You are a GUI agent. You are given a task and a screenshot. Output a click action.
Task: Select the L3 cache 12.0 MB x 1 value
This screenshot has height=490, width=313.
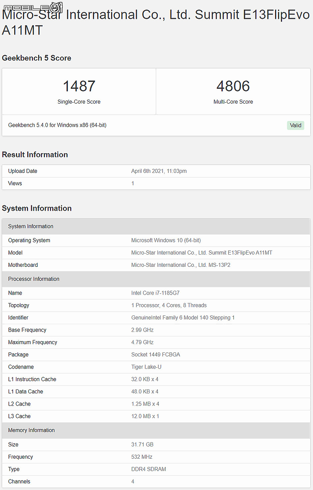click(x=145, y=416)
